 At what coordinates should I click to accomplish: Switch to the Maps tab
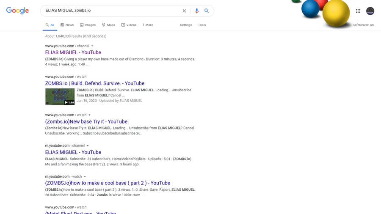[109, 25]
